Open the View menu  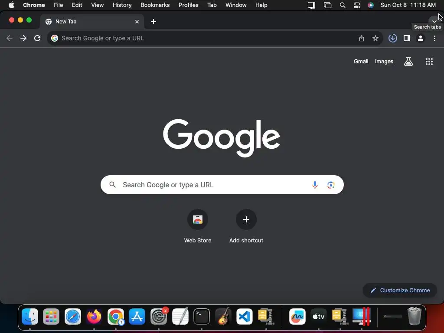[x=98, y=5]
